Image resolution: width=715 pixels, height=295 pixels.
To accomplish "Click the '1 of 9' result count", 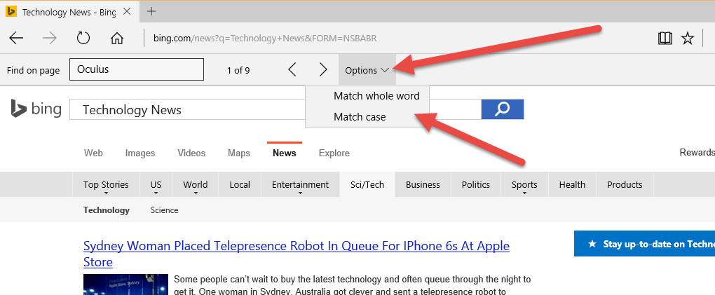I will (x=238, y=70).
